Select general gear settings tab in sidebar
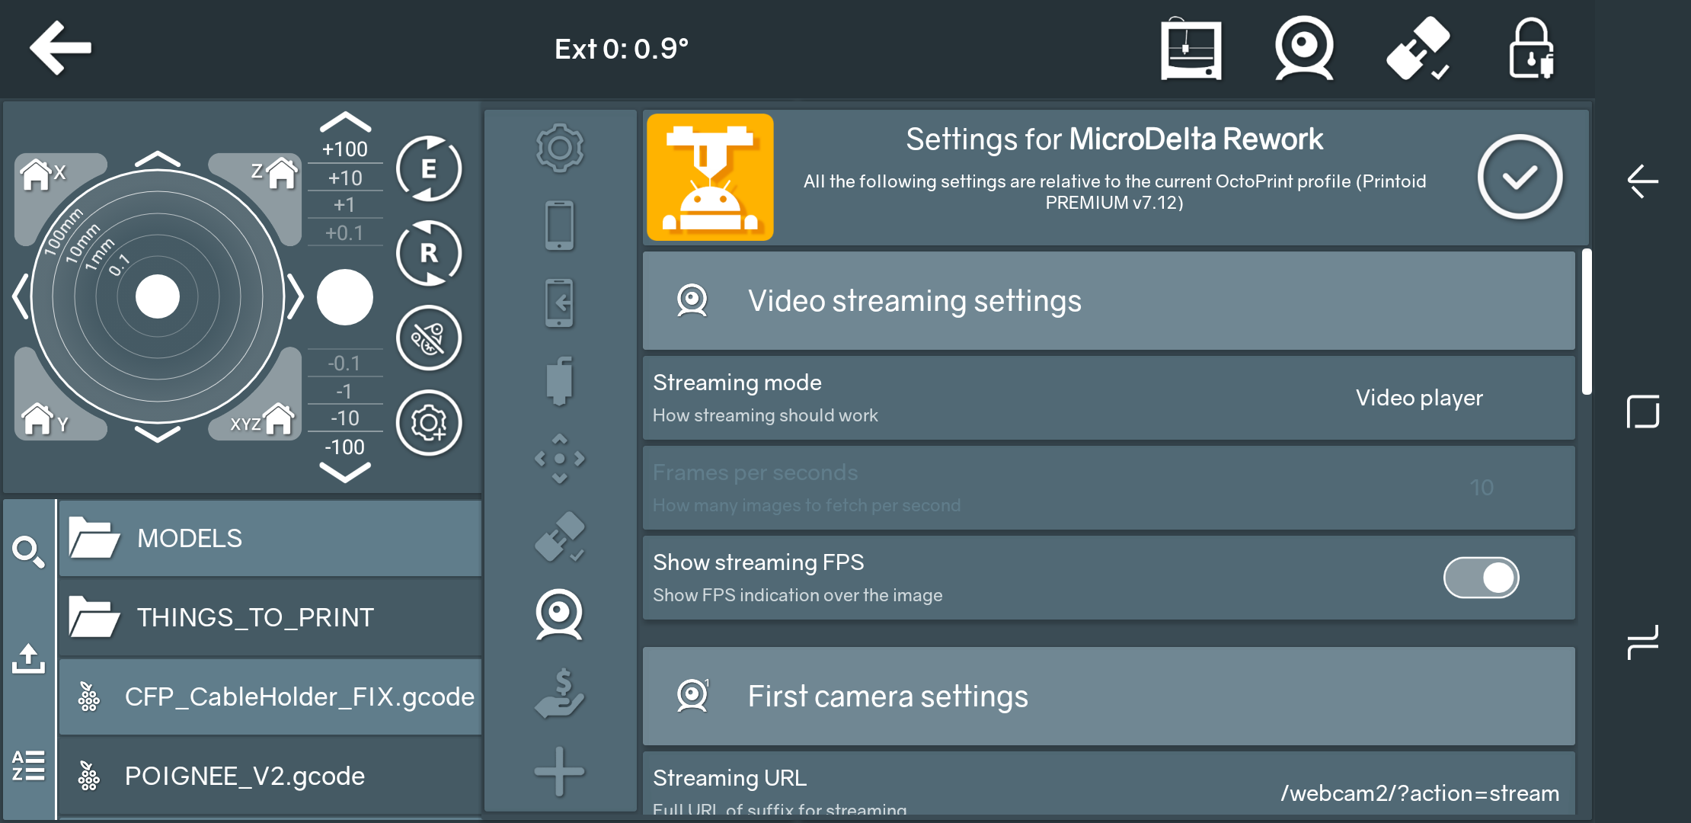1691x823 pixels. pos(560,148)
